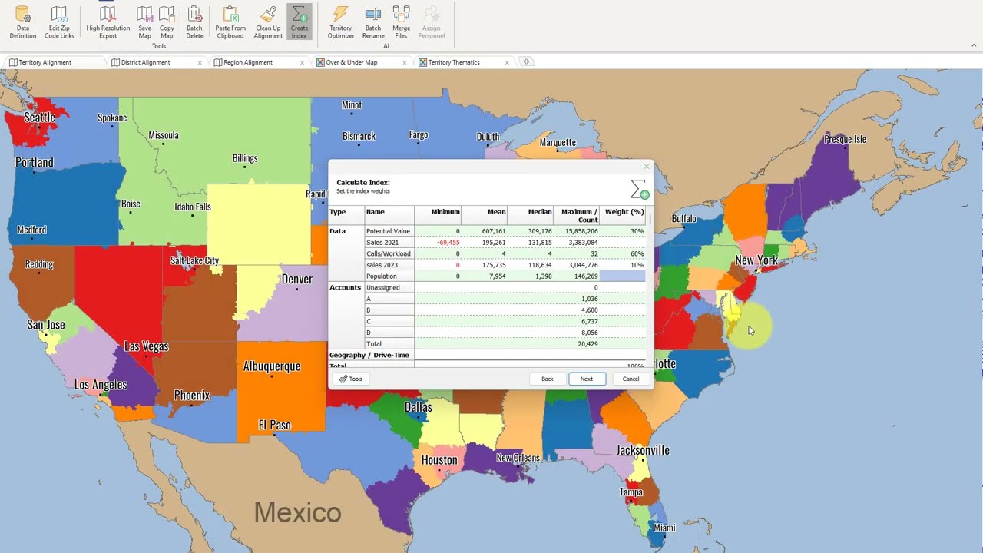Click the Minimum column header
This screenshot has height=553, width=983.
coord(438,215)
